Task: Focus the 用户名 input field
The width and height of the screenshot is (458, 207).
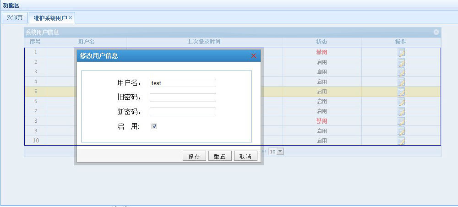Action: pyautogui.click(x=183, y=83)
